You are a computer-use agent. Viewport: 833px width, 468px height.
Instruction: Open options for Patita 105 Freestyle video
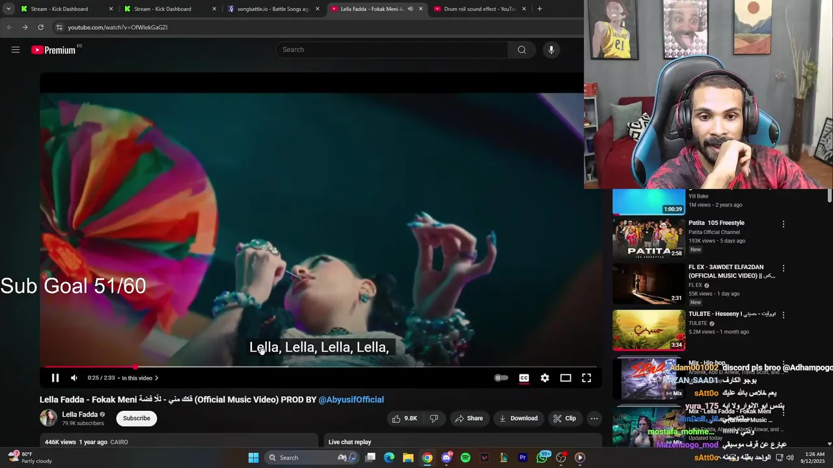(x=784, y=224)
